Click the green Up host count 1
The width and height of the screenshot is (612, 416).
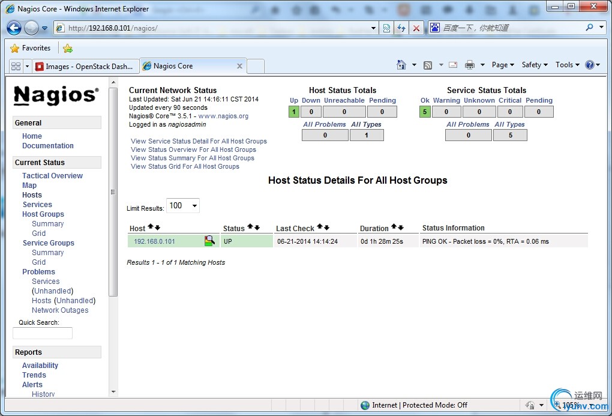pyautogui.click(x=294, y=112)
